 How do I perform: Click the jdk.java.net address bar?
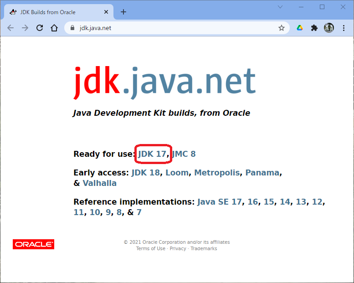(x=173, y=28)
